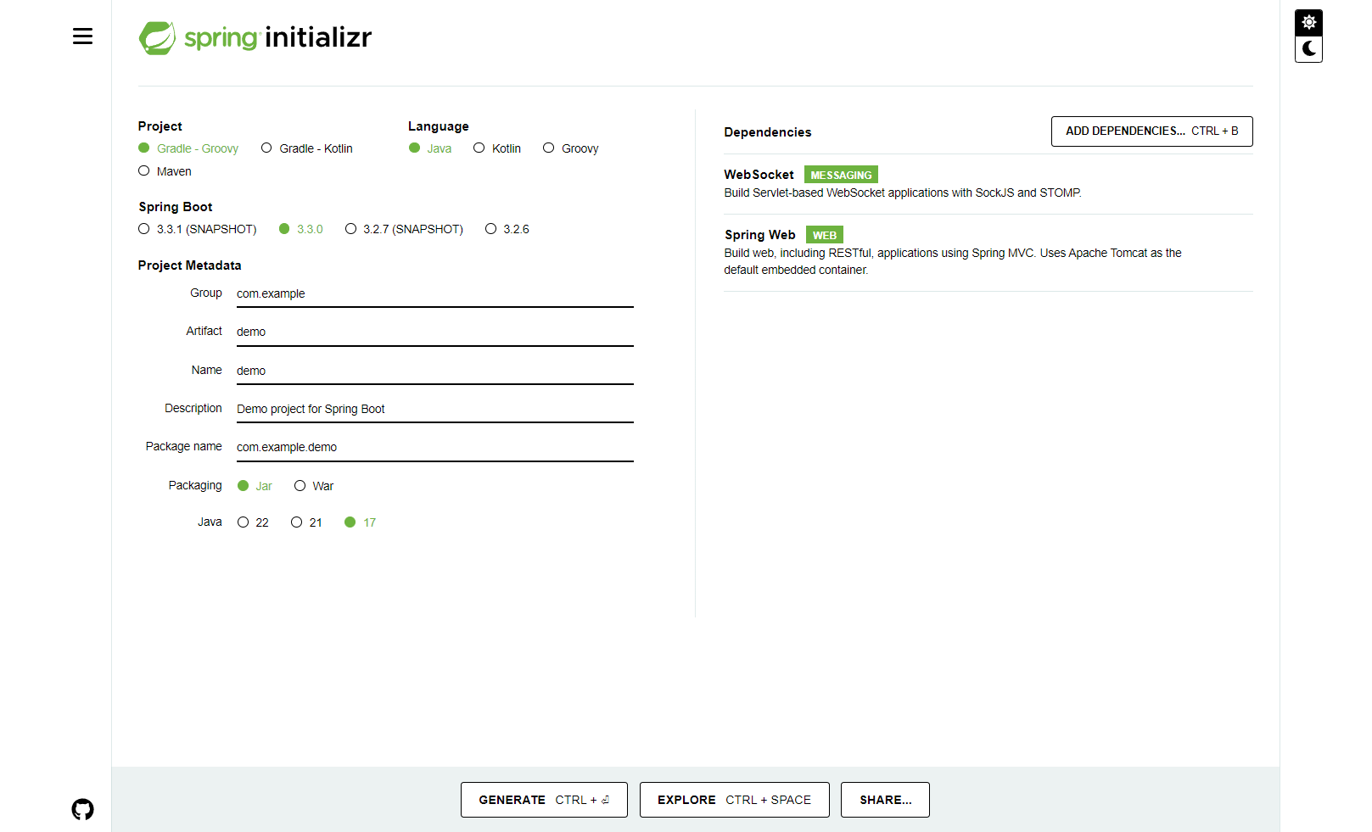Set packaging to War
1372x832 pixels.
click(314, 486)
